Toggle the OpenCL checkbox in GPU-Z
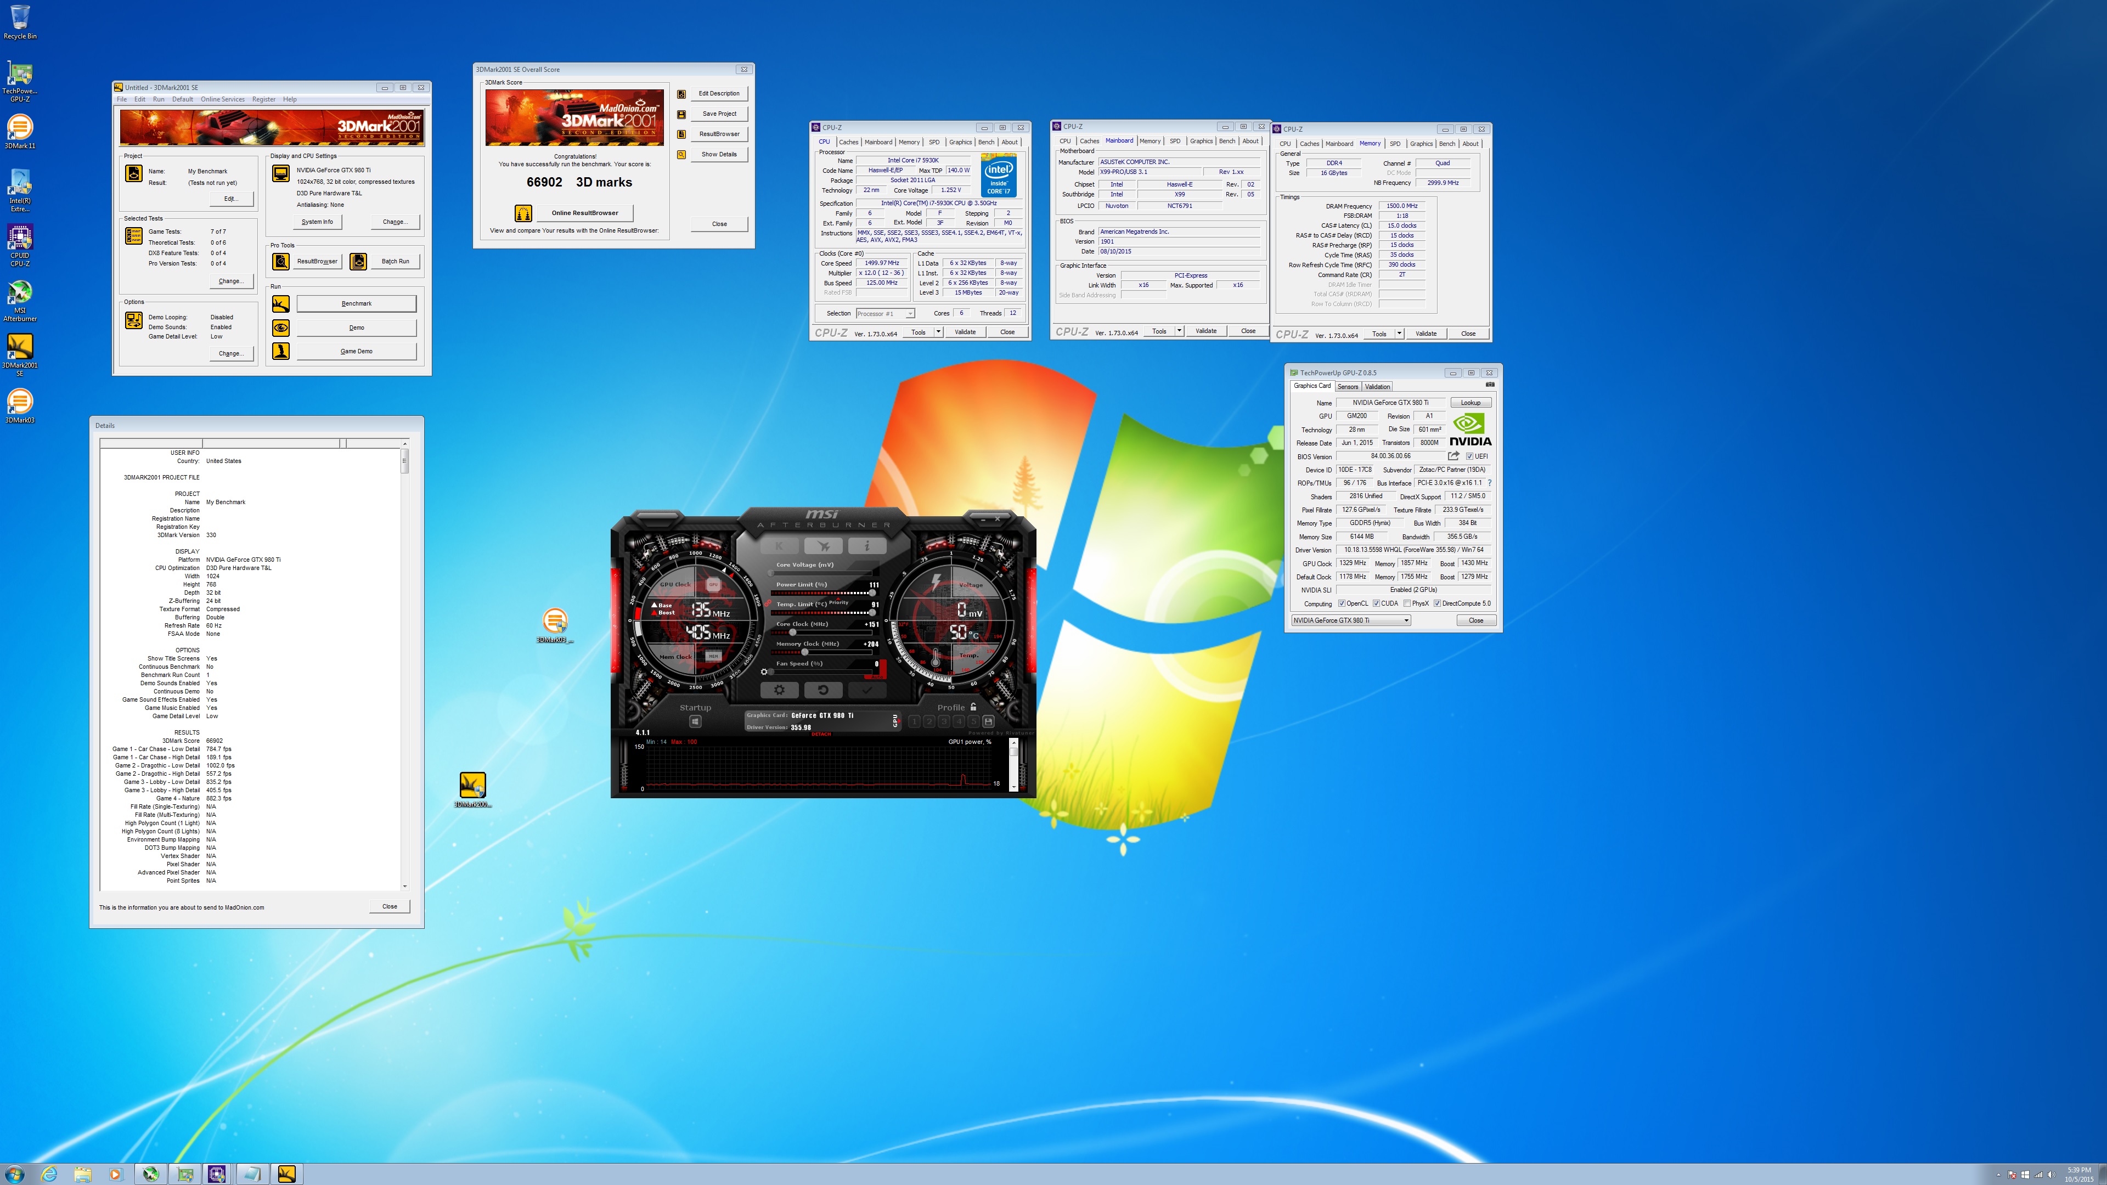 pos(1342,603)
